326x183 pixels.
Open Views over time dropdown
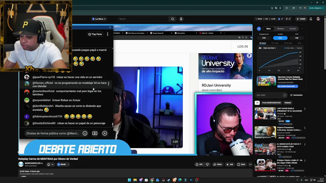point(269,48)
